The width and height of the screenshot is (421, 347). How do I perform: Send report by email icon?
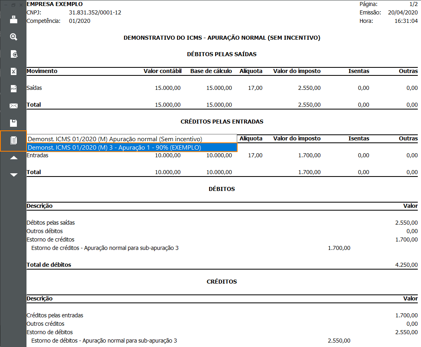coord(13,106)
